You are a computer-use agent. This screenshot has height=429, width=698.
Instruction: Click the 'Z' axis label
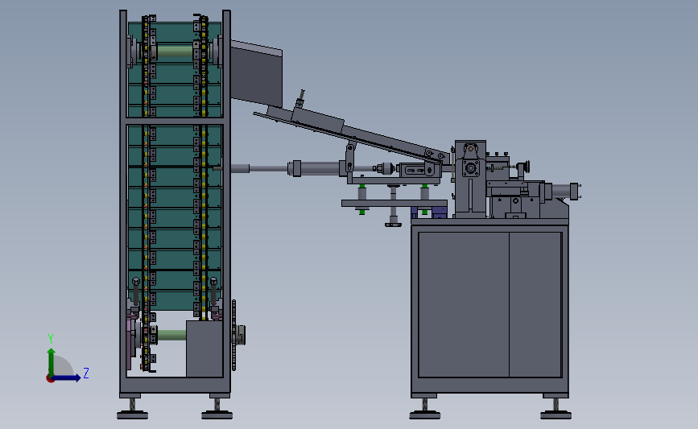tap(86, 373)
